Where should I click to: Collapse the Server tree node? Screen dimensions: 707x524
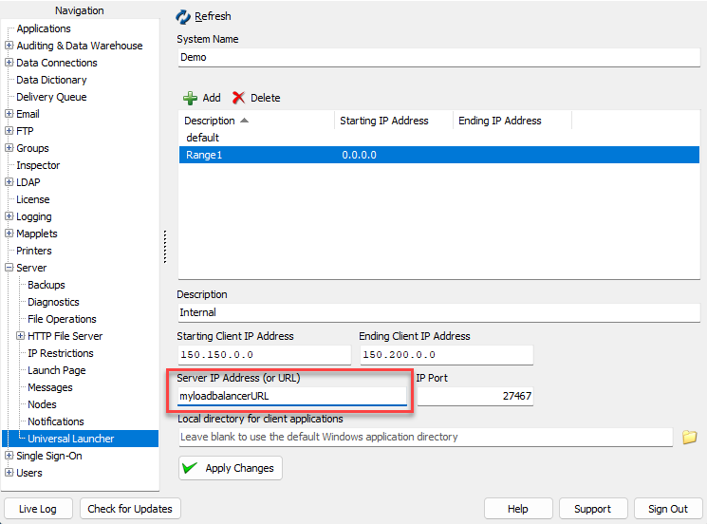[x=9, y=268]
